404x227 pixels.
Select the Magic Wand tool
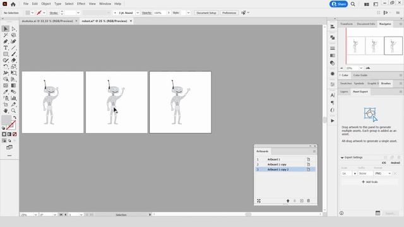tap(6, 35)
